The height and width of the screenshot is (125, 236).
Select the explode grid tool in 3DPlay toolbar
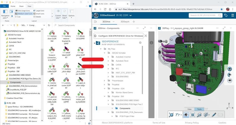point(193,115)
